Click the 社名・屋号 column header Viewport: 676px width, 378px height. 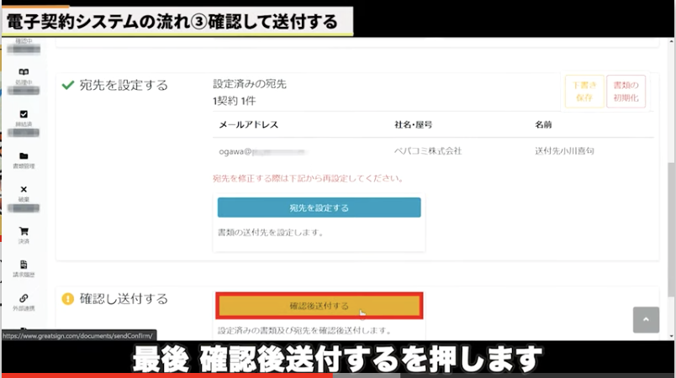click(413, 124)
